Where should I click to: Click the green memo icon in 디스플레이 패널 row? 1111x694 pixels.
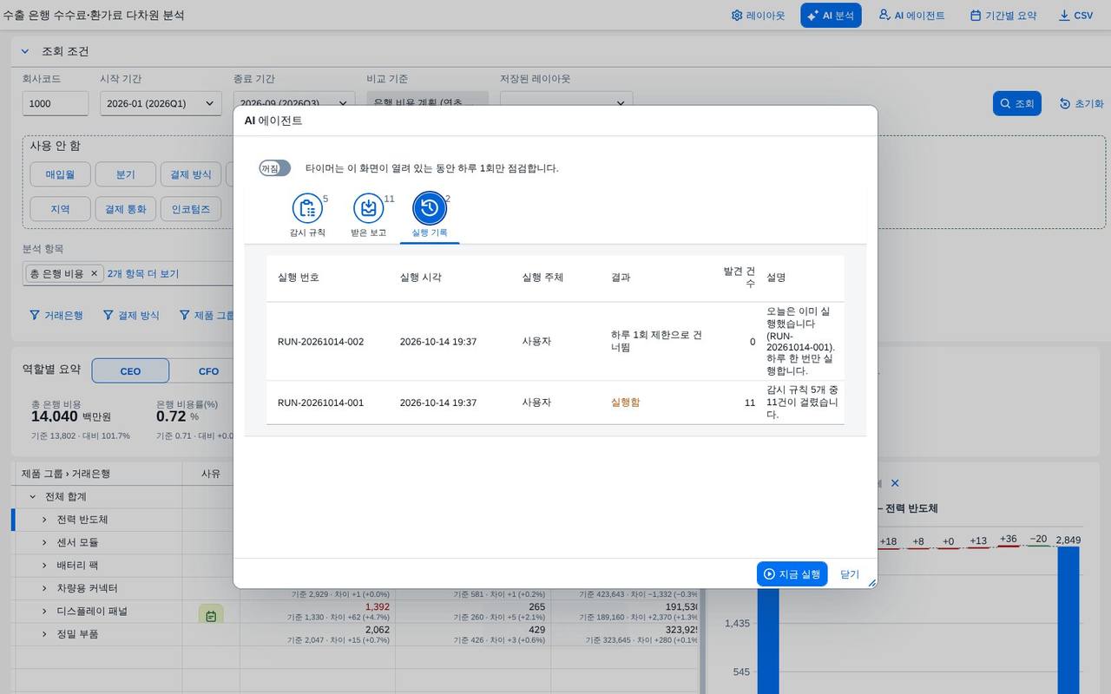point(211,616)
